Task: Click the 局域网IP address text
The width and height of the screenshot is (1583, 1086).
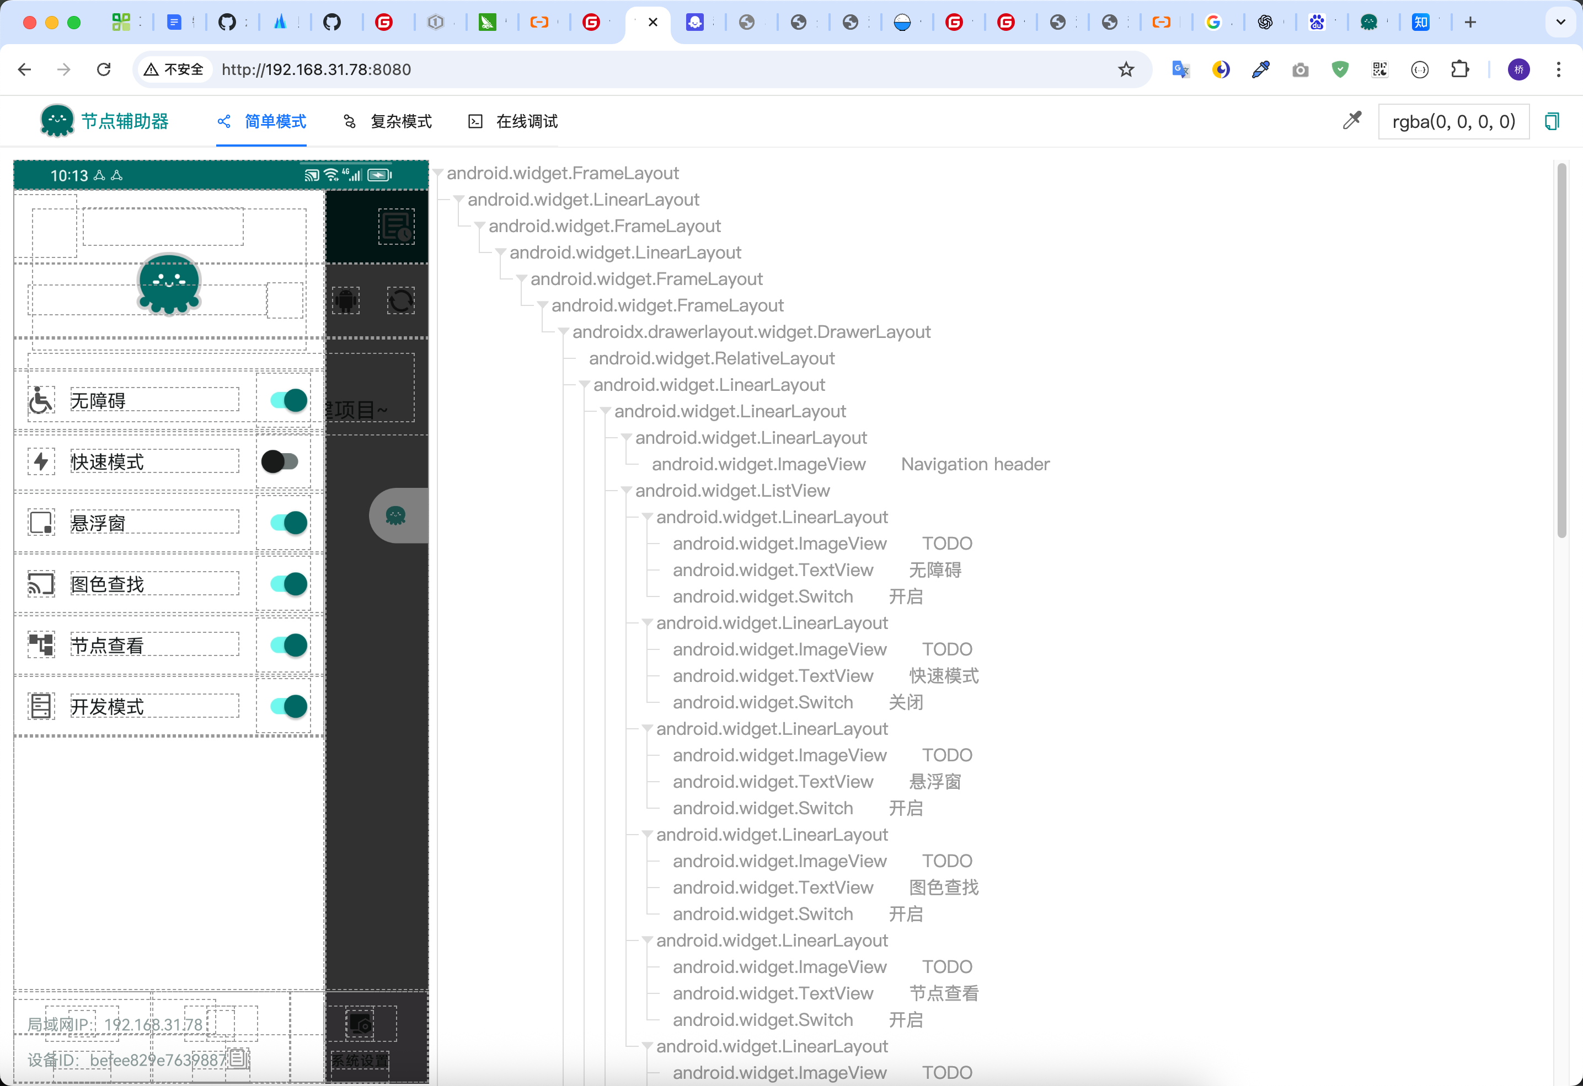Action: [115, 1025]
